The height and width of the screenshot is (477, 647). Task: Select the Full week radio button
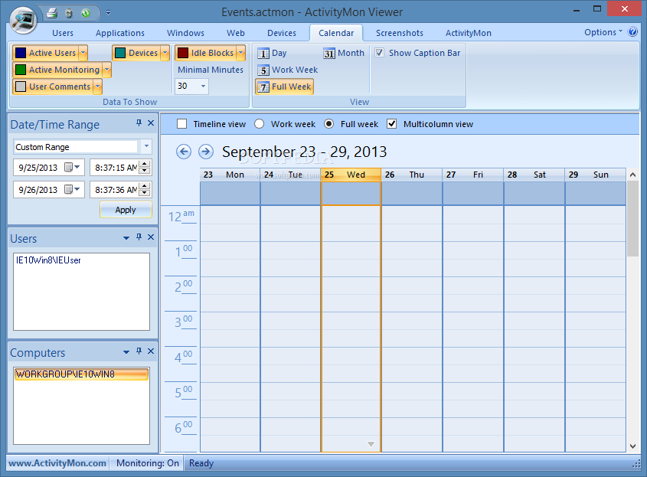pos(329,124)
